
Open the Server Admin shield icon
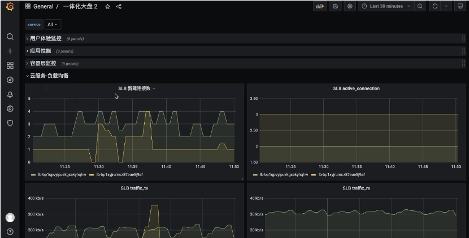click(10, 123)
